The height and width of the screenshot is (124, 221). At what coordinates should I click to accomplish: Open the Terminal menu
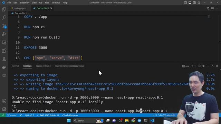point(56,3)
